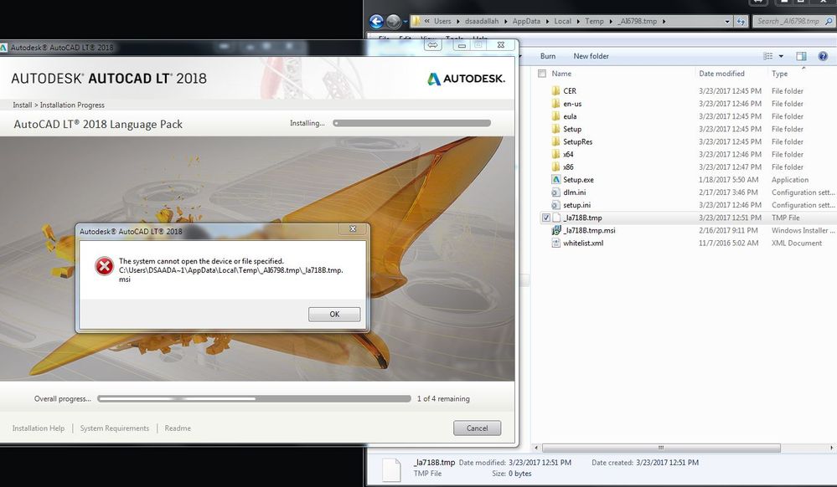Screen dimensions: 837x487
Task: Dismiss the error dialog with OK
Action: [x=334, y=314]
